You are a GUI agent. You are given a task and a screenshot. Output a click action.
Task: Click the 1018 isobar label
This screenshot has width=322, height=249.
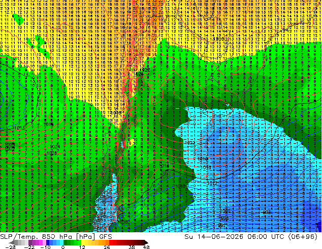203,159
